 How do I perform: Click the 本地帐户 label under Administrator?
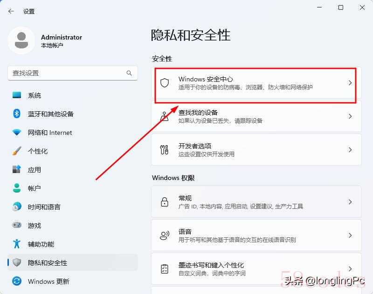[52, 45]
